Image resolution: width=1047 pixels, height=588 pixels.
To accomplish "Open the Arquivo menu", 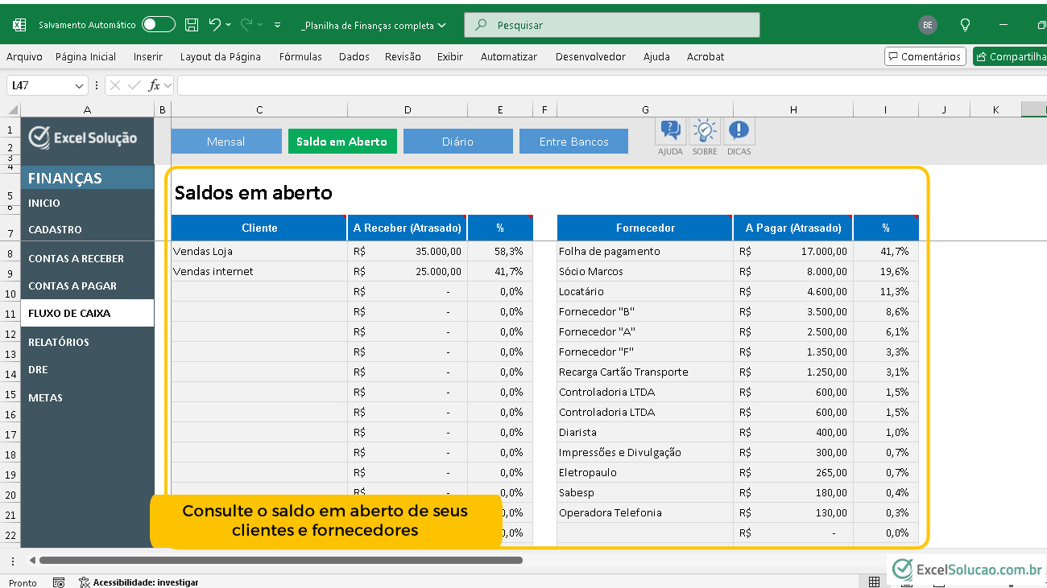I will [24, 57].
